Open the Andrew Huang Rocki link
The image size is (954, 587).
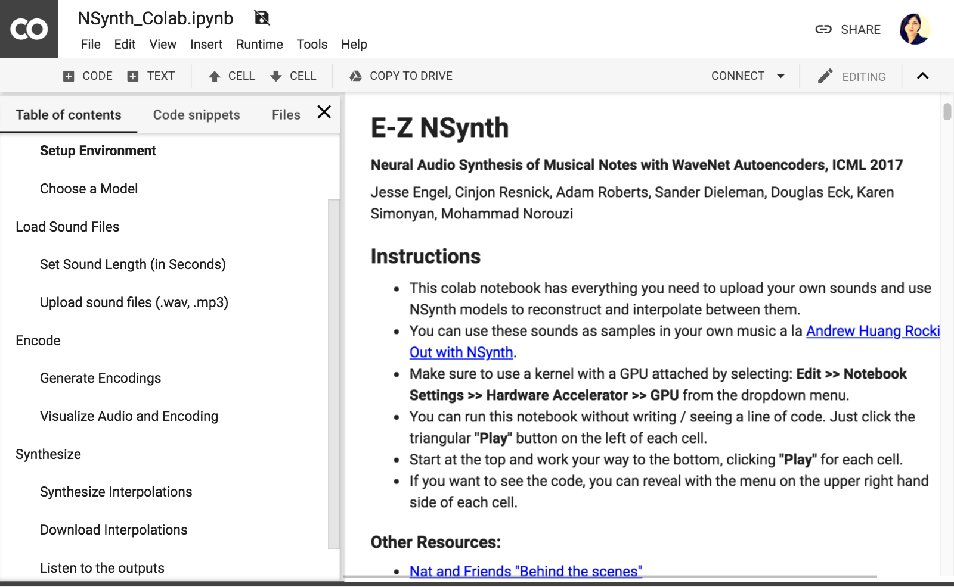(873, 331)
